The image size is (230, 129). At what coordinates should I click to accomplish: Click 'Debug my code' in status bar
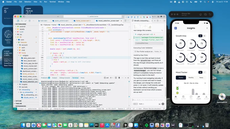click(59, 109)
